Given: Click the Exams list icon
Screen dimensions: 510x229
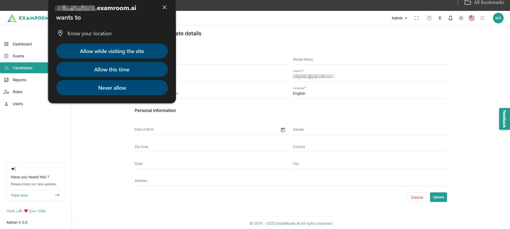Looking at the screenshot, I should pyautogui.click(x=6, y=56).
